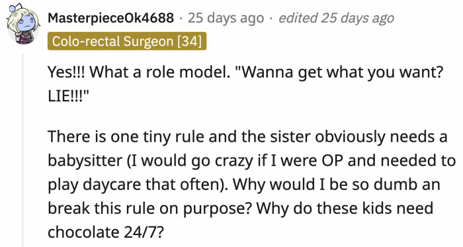
Task: Place the cursor on "chocolate 24/7?"
Action: 105,232
